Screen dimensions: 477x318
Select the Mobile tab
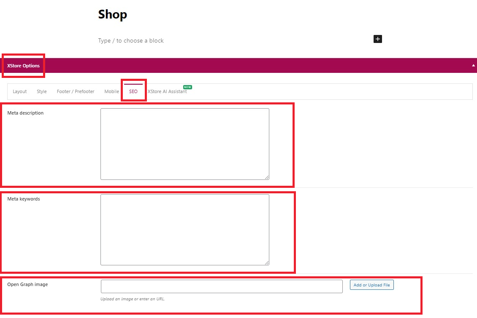coord(111,91)
